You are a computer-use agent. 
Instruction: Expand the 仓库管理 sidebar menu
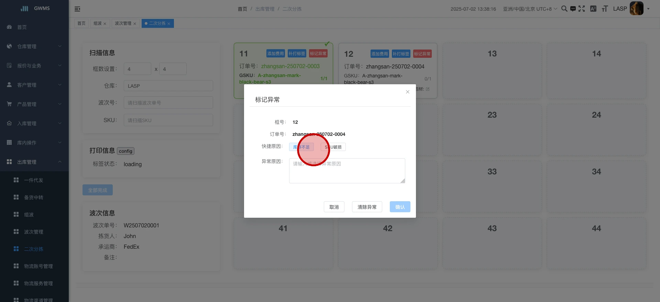point(34,46)
